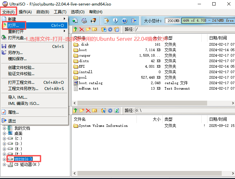Click the 2001MB total size field
Screen dimensions: 235x179
tap(172, 21)
